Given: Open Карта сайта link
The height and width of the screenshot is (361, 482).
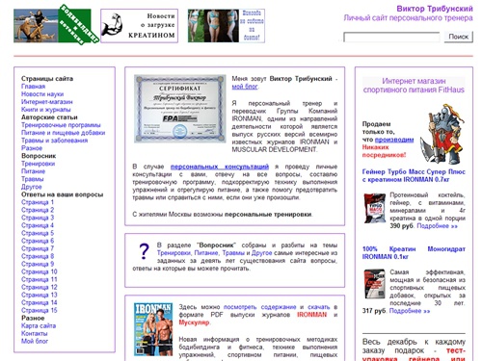Looking at the screenshot, I should [x=39, y=325].
